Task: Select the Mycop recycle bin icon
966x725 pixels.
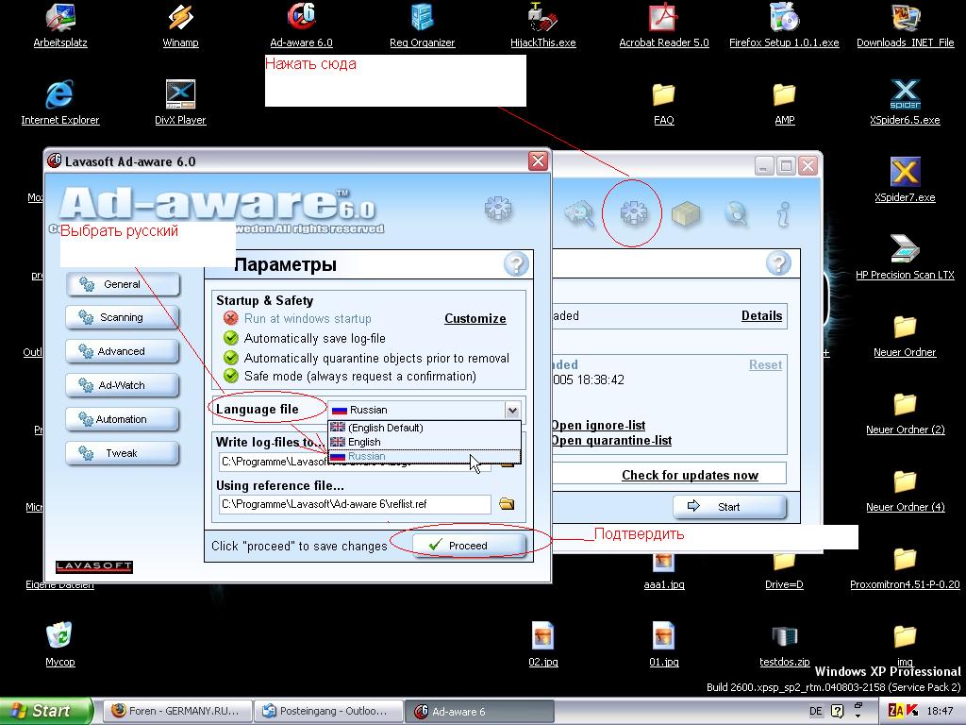Action: tap(59, 644)
